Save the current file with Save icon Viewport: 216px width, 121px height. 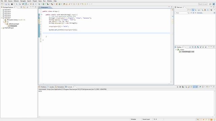(6, 4)
